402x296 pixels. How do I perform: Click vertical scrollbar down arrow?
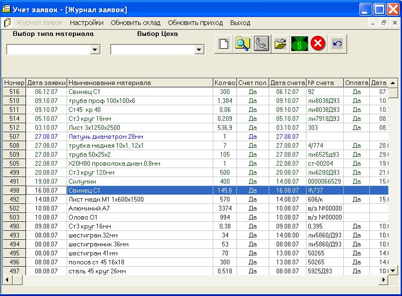tap(393, 271)
